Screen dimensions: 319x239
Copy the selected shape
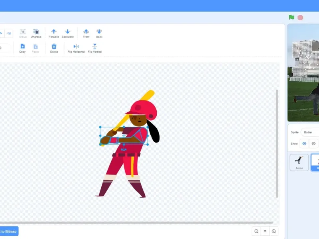tap(22, 48)
